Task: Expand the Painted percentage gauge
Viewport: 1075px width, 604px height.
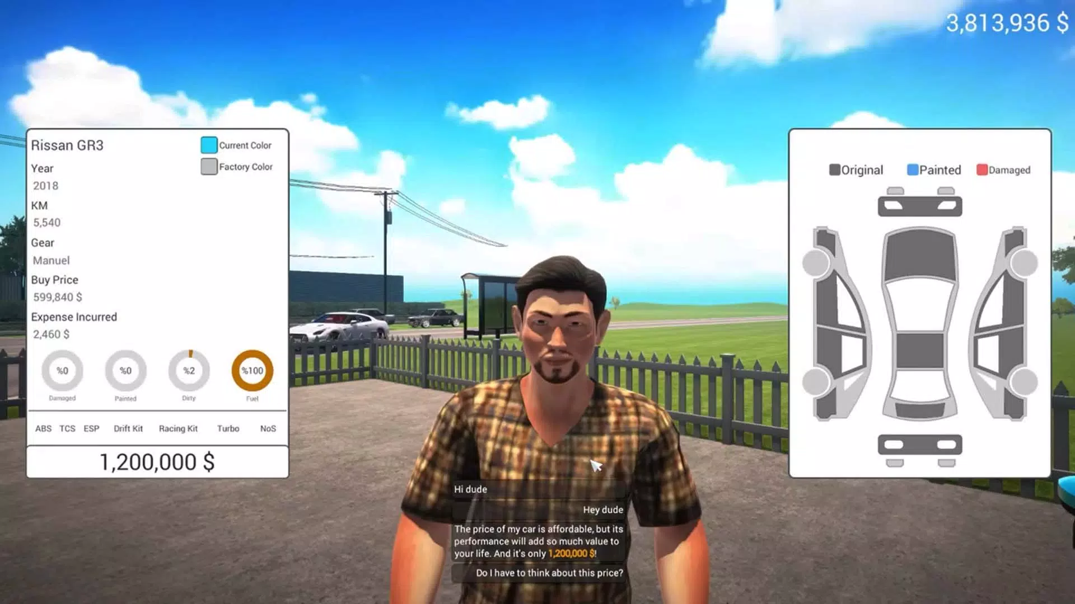Action: [125, 371]
